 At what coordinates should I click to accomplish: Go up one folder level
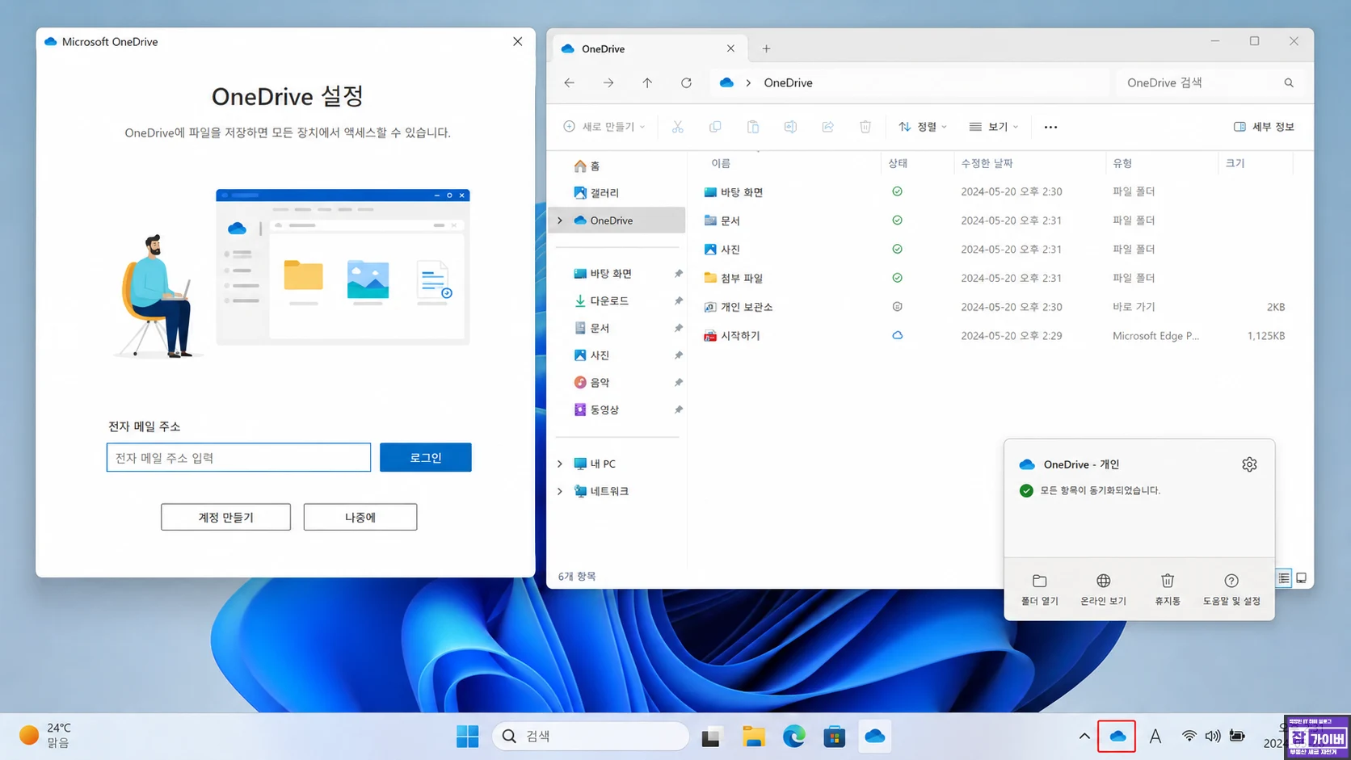click(647, 82)
